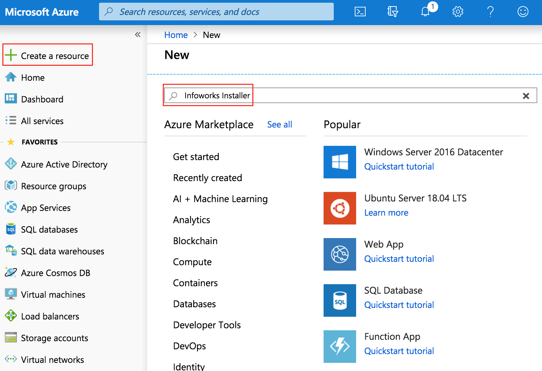
Task: Click the Virtual machines monitor icon
Action: click(11, 294)
